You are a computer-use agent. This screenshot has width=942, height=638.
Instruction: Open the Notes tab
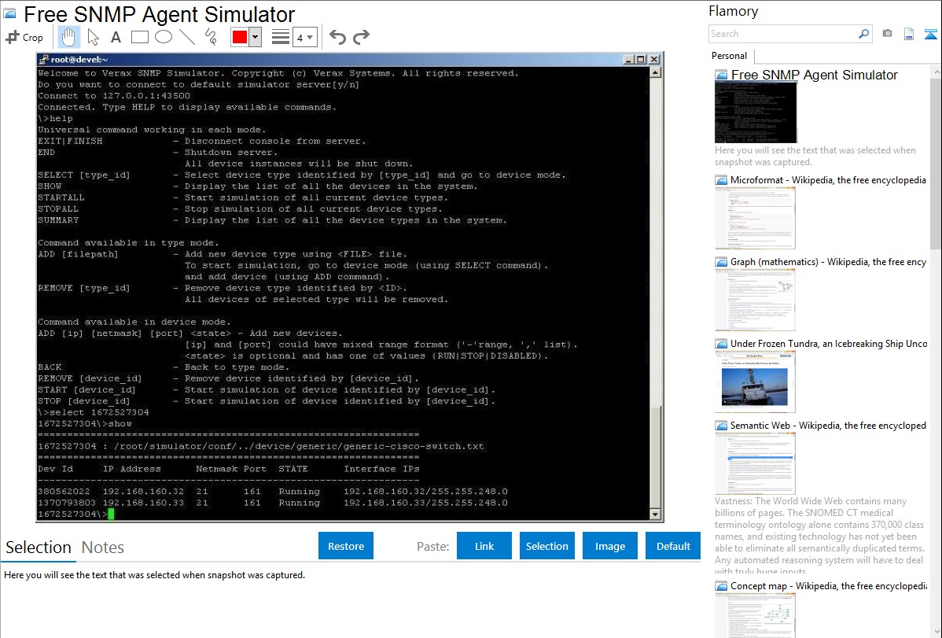[103, 548]
